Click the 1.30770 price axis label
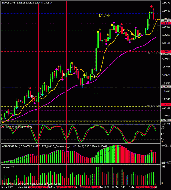Viewport: 171px width, 190px height. pyautogui.click(x=166, y=2)
